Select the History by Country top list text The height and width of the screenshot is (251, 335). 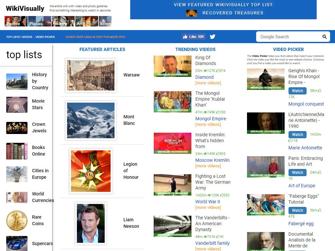pos(40,81)
